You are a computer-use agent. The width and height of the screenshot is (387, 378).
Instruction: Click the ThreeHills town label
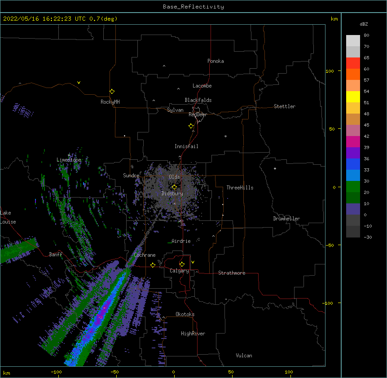[x=240, y=188]
